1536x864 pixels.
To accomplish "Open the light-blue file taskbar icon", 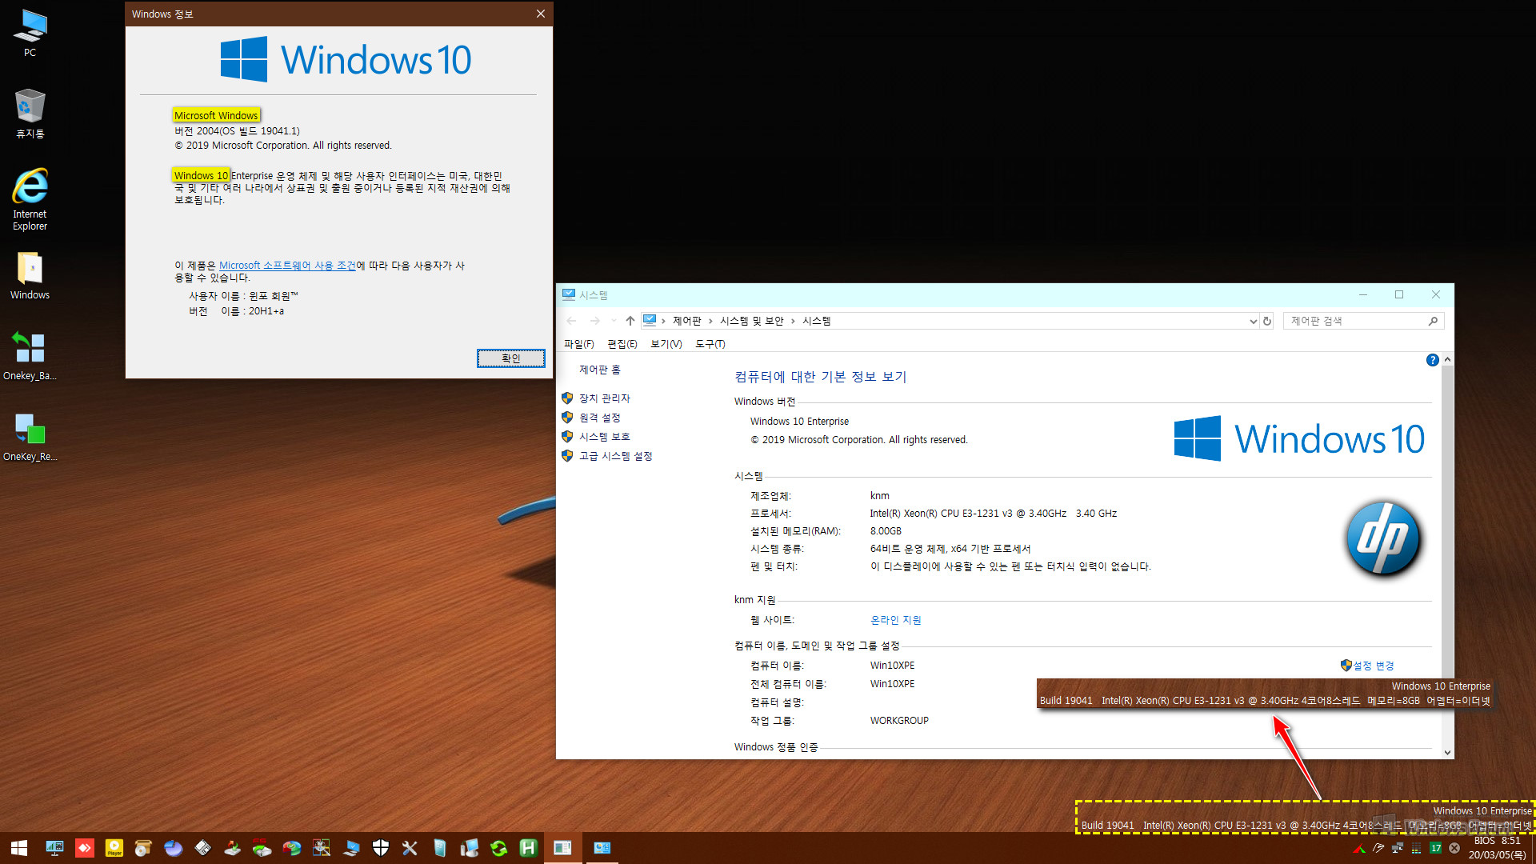I will click(x=440, y=848).
